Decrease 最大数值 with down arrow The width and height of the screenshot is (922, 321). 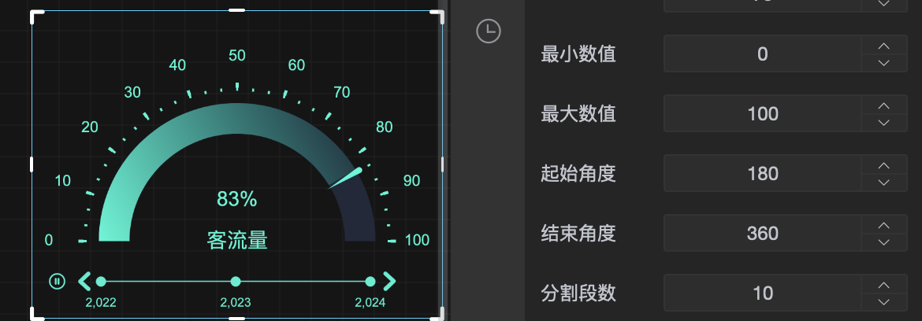(x=883, y=124)
